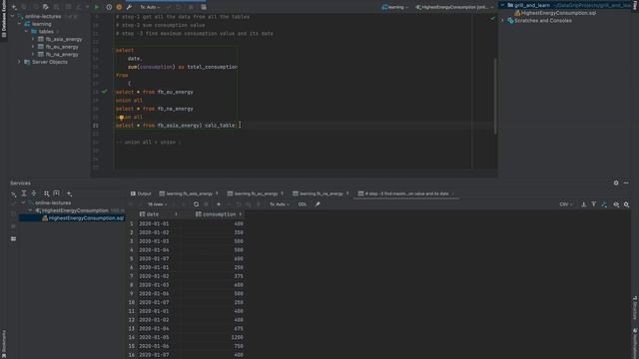Open the Structure side tab
The image size is (639, 359).
pos(635,308)
